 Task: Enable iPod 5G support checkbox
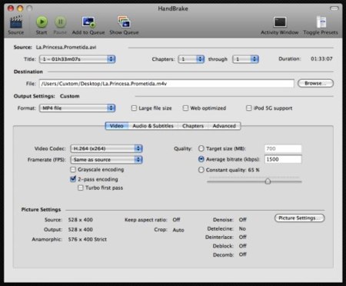248,108
